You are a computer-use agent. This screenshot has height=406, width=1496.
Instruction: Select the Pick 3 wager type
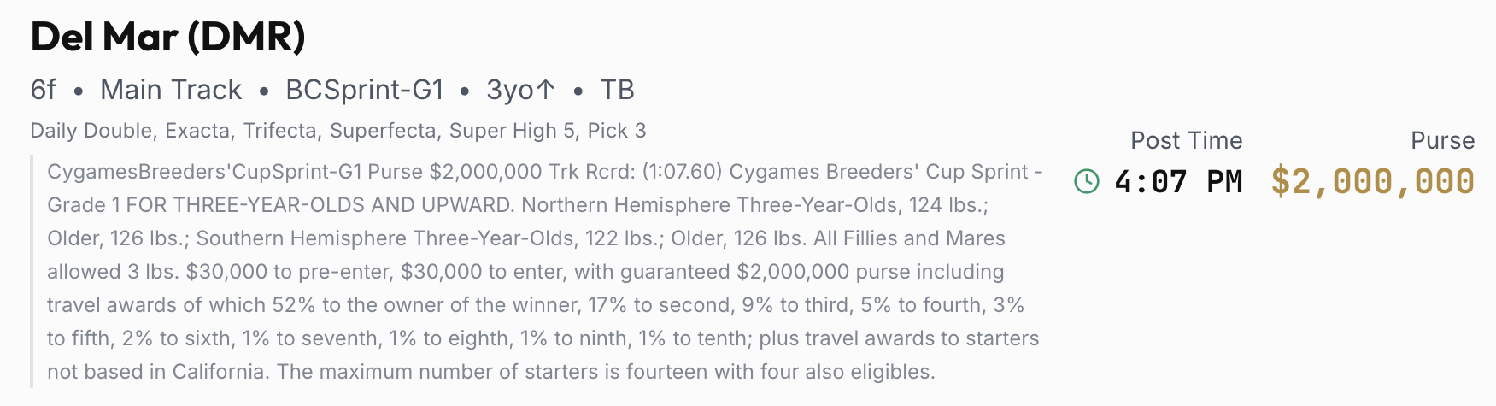coord(617,131)
